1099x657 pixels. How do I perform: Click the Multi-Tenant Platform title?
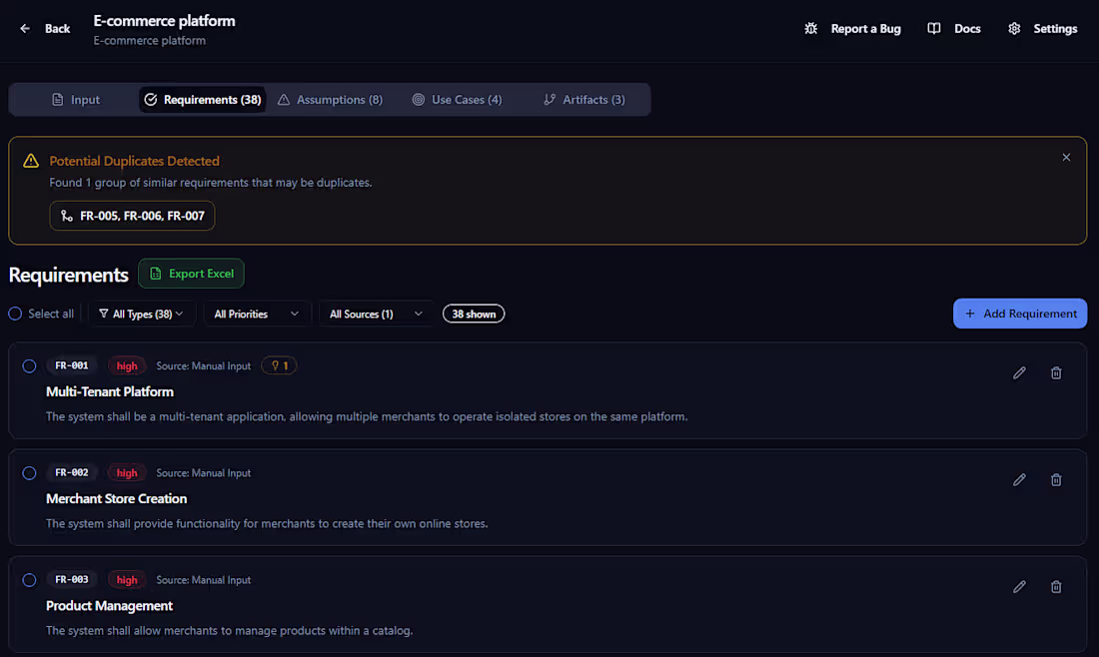[x=109, y=391]
